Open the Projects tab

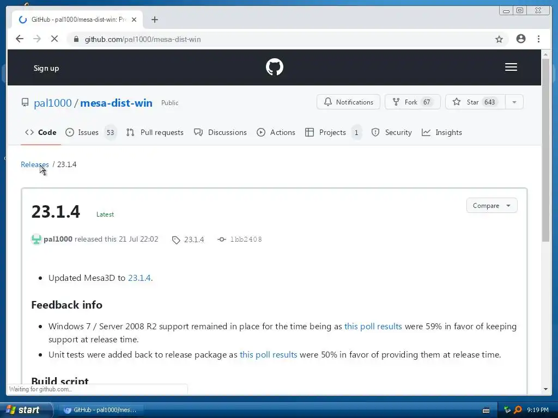[x=333, y=133]
